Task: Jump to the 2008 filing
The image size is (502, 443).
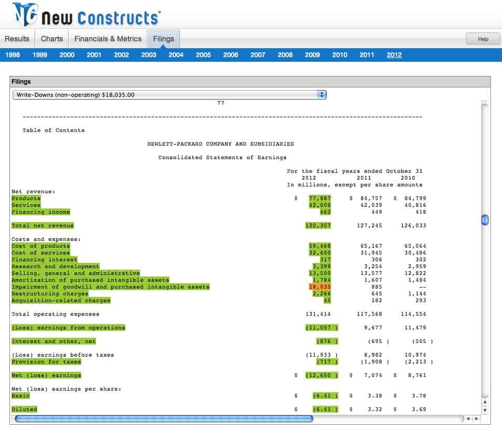Action: coord(285,55)
